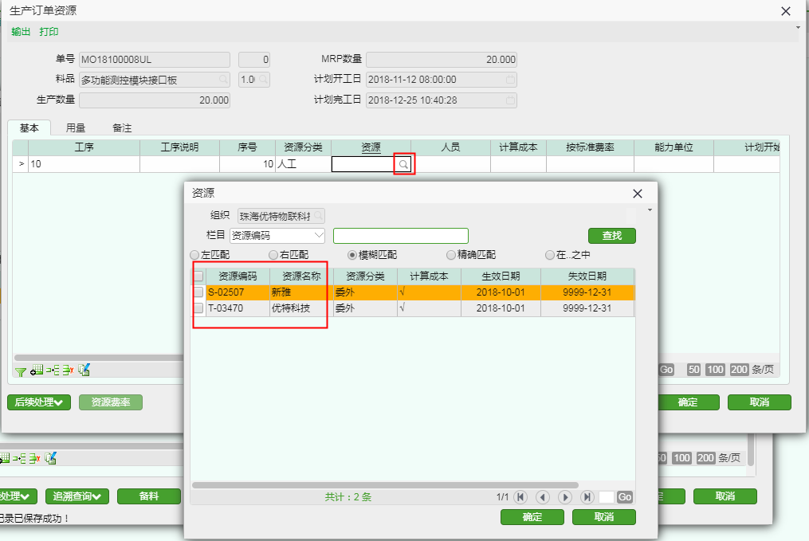The height and width of the screenshot is (541, 809).
Task: Click the 查找 search button
Action: tap(611, 236)
